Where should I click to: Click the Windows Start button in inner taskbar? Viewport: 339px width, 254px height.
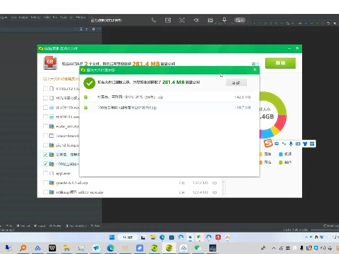coord(112,237)
